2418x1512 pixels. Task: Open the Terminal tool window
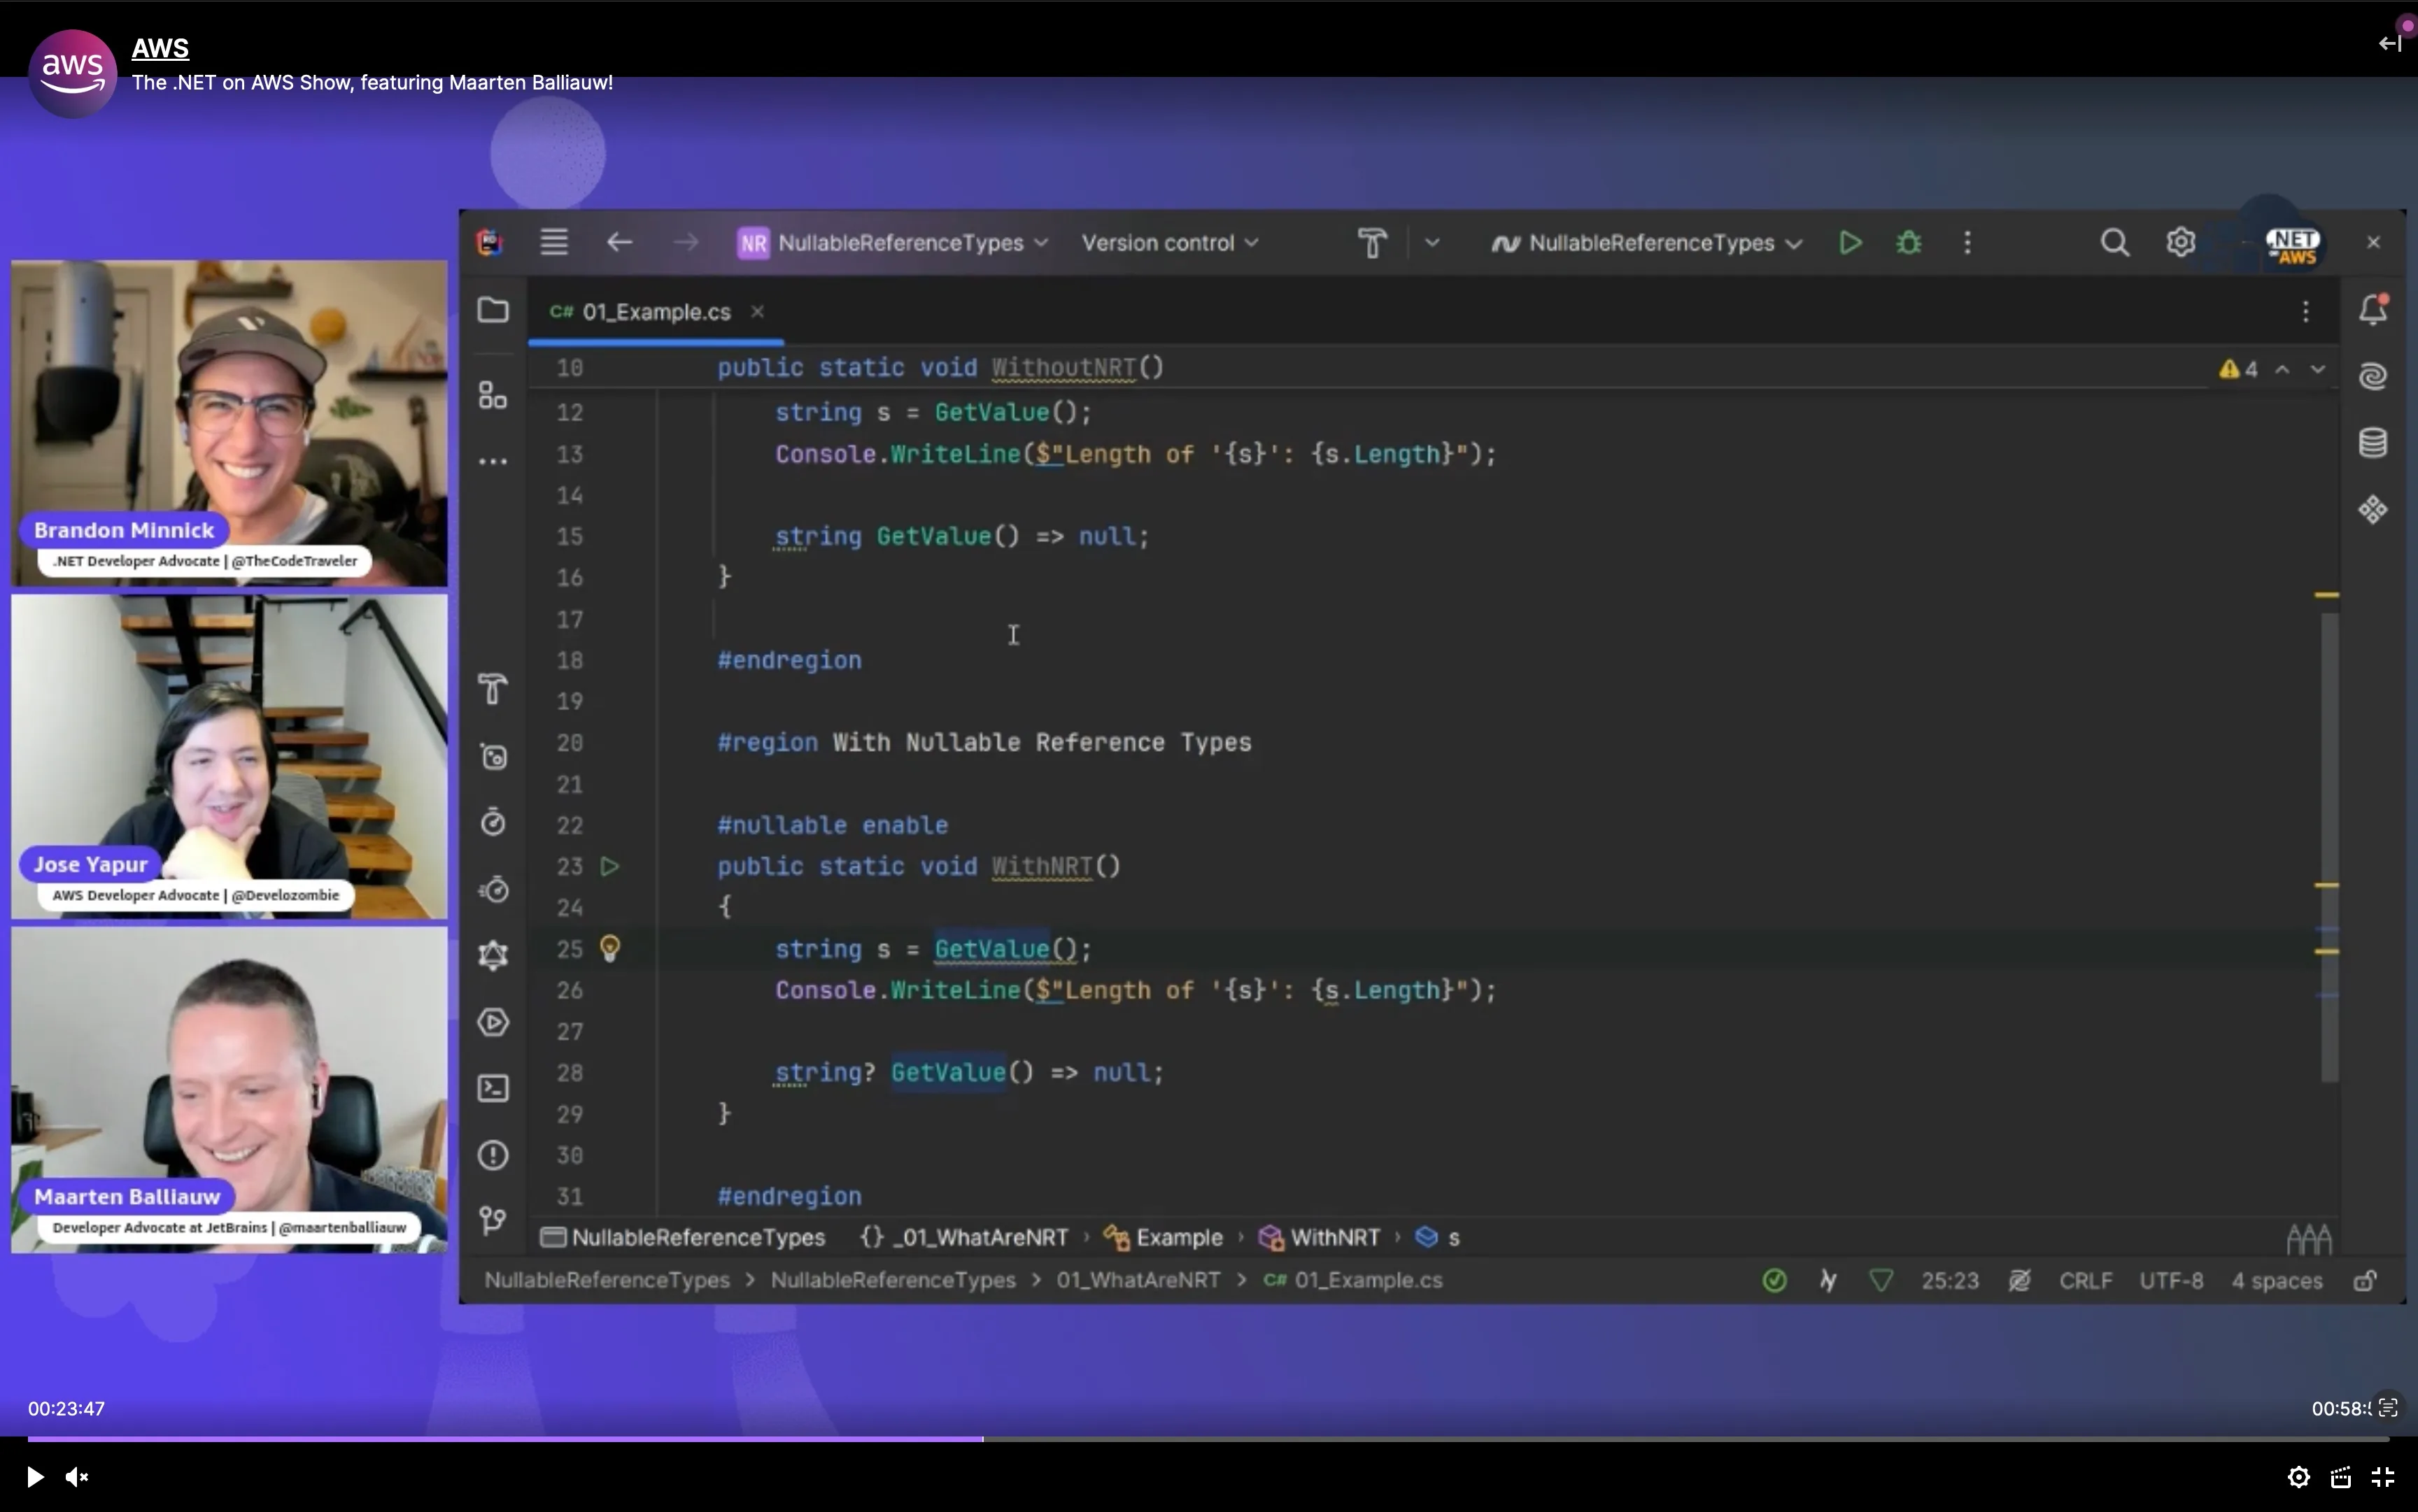(x=492, y=1088)
